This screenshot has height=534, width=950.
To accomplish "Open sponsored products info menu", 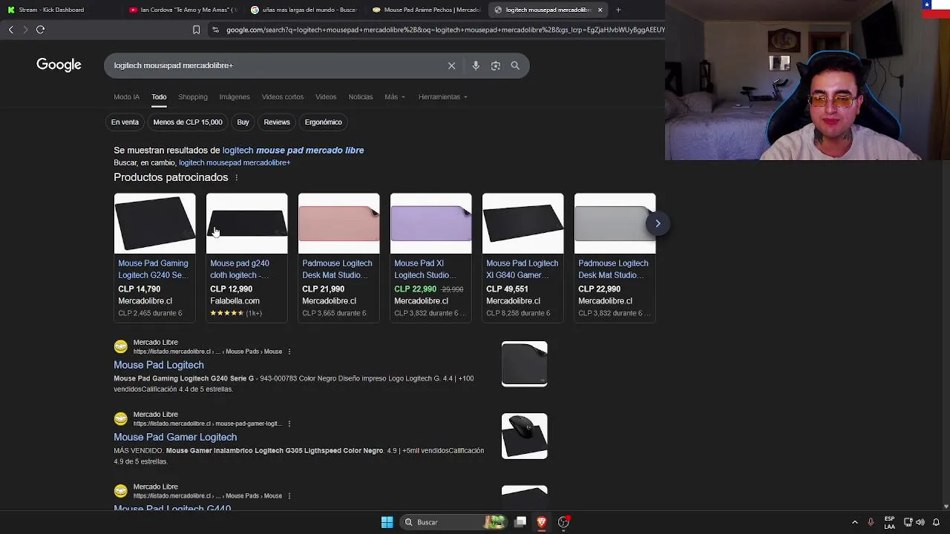I will pos(237,177).
